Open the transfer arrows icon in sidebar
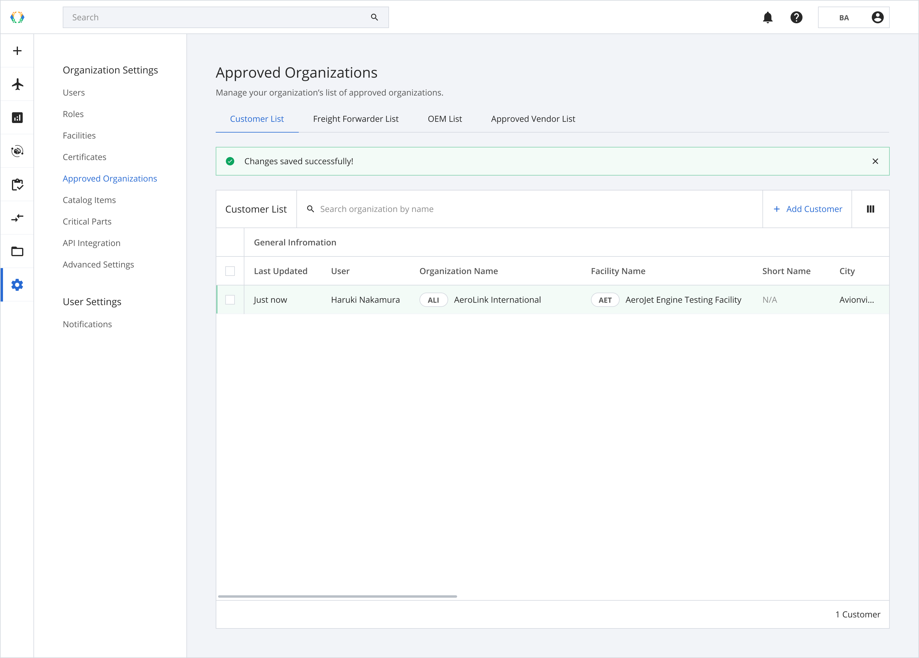919x658 pixels. (17, 218)
